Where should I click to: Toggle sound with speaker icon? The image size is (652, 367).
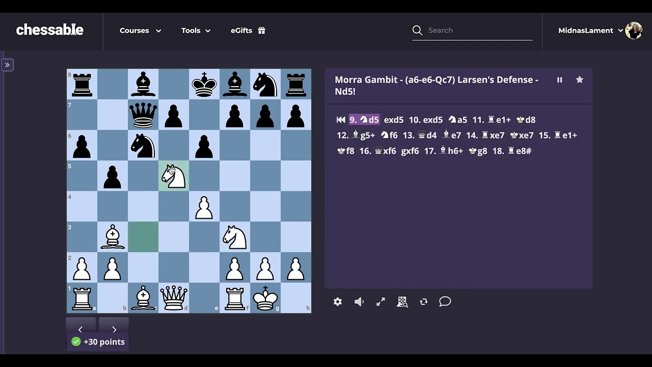point(359,302)
